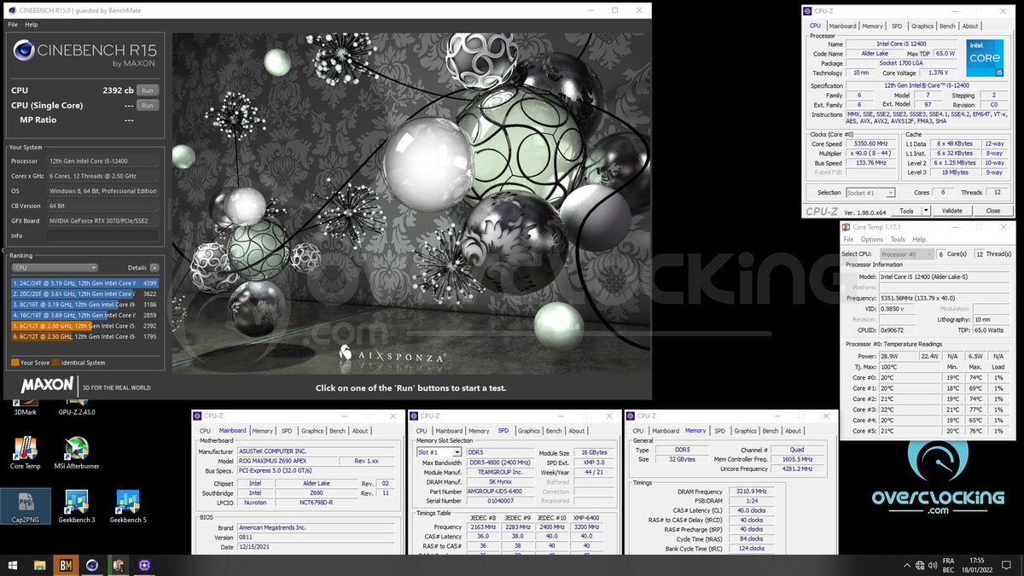The height and width of the screenshot is (576, 1024).
Task: Open the Tools menu in Core Temp
Action: coord(898,240)
